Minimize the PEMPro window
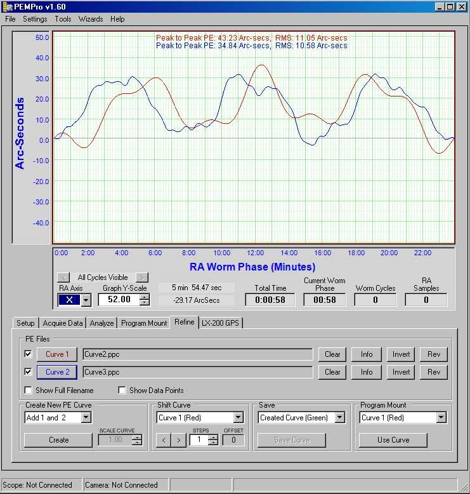This screenshot has width=470, height=494. coord(440,6)
